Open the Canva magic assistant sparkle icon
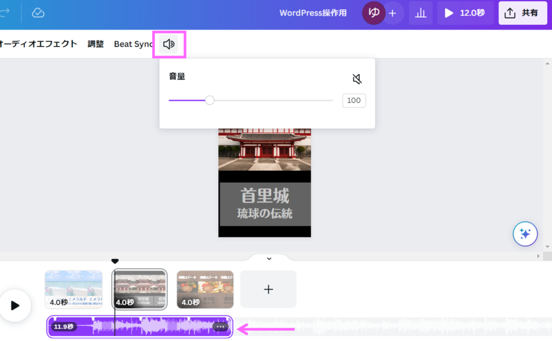Screen dimensions: 552x341 (x=525, y=234)
